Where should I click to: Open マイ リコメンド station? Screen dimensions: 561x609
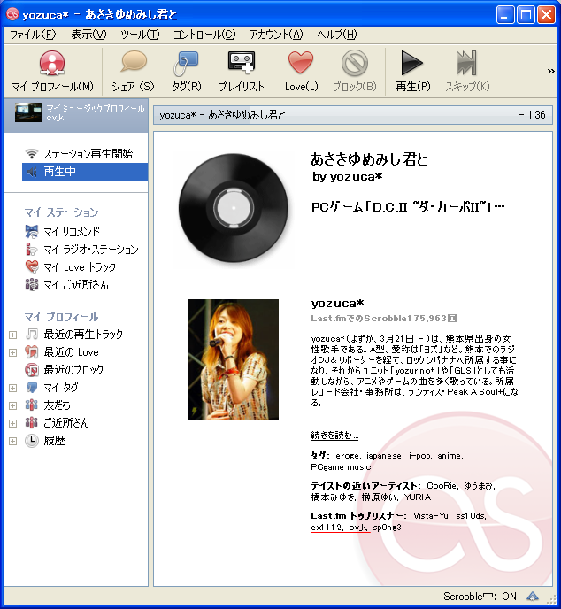pos(62,232)
